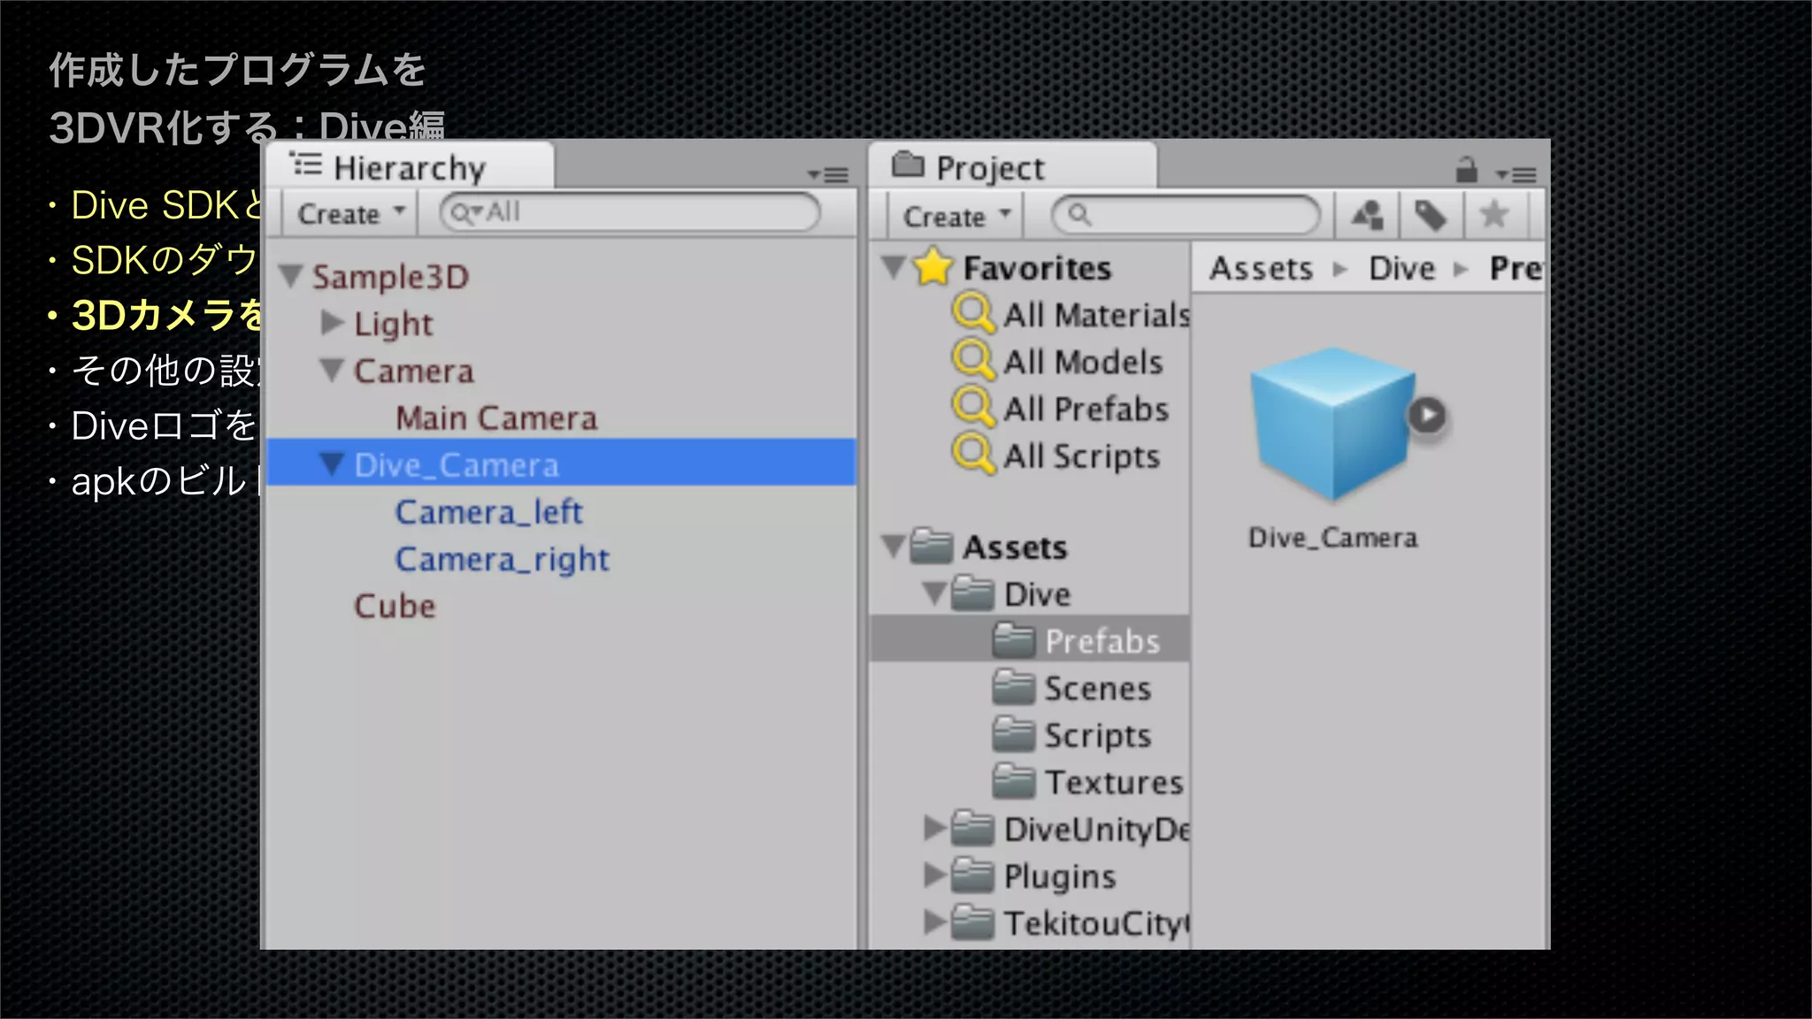The width and height of the screenshot is (1812, 1019).
Task: Click the Textures folder icon
Action: pos(1014,781)
